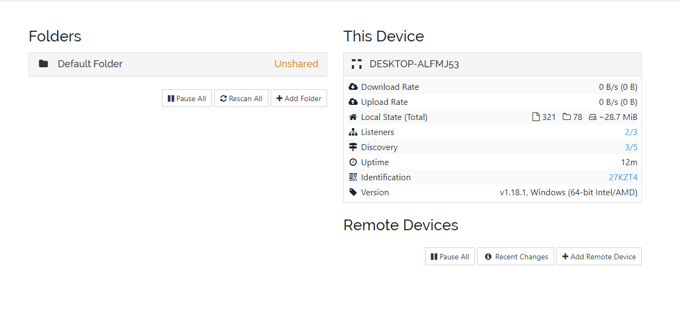Pause all folders with Pause All

[187, 98]
